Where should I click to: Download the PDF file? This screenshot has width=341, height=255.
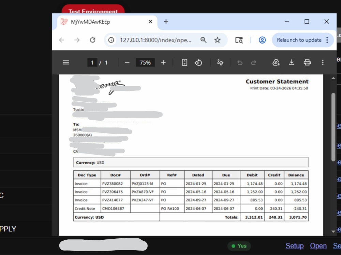click(292, 63)
